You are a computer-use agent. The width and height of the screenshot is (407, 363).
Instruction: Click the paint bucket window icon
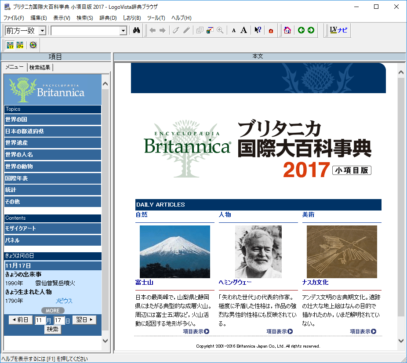210,30
